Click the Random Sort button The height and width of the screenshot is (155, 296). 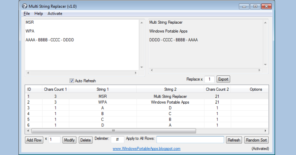tap(256, 140)
